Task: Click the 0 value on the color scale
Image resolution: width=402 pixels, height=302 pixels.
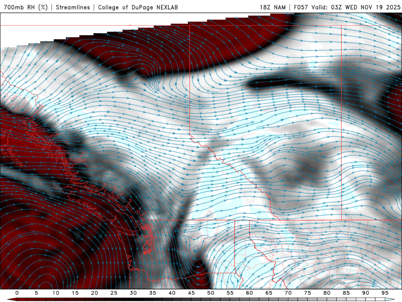Action: [x=17, y=293]
